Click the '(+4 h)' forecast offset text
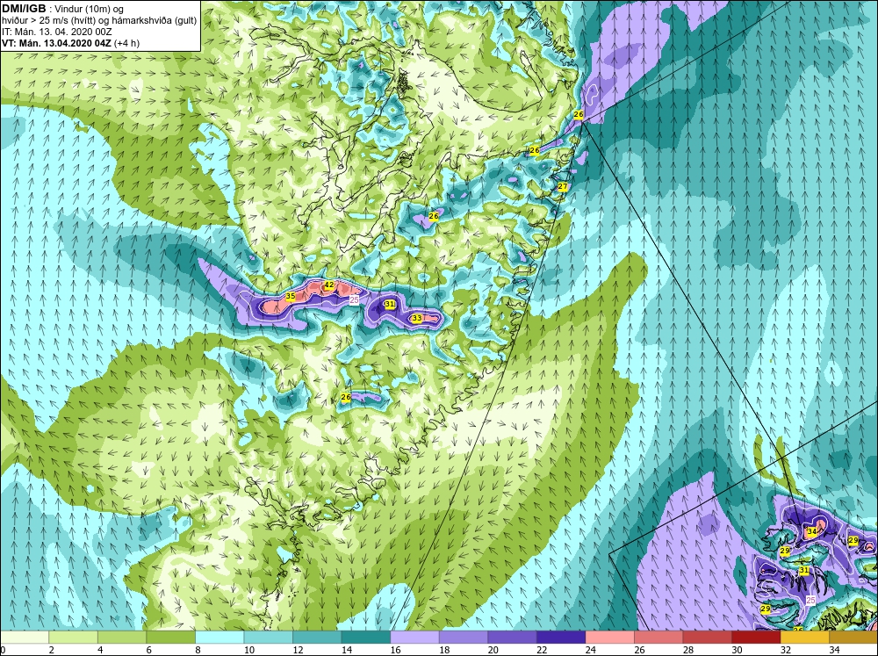The height and width of the screenshot is (656, 878). tap(126, 43)
